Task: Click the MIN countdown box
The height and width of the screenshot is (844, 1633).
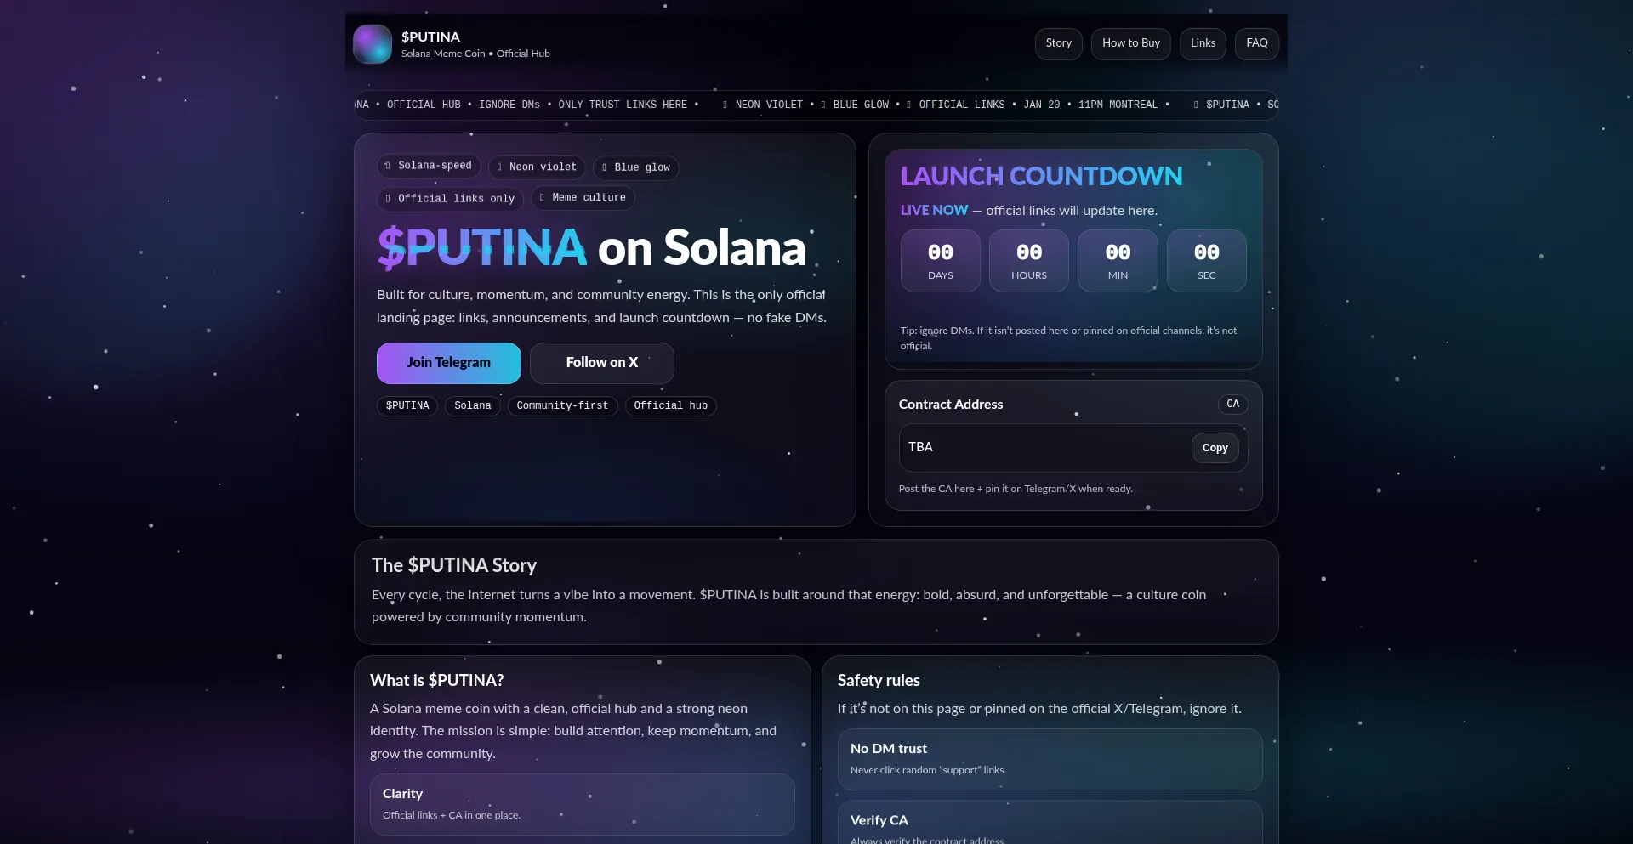Action: pyautogui.click(x=1118, y=261)
